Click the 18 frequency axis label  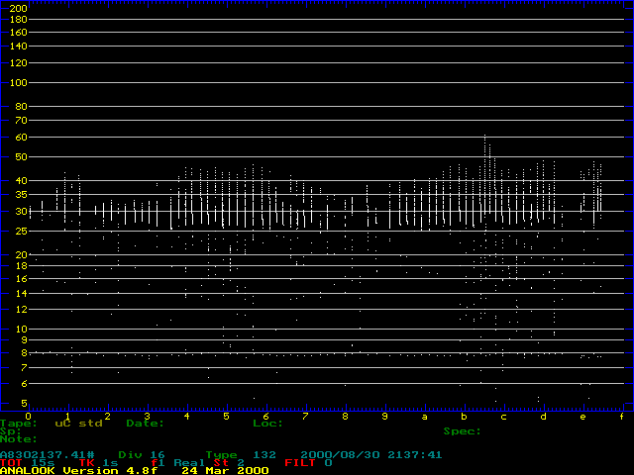point(21,266)
